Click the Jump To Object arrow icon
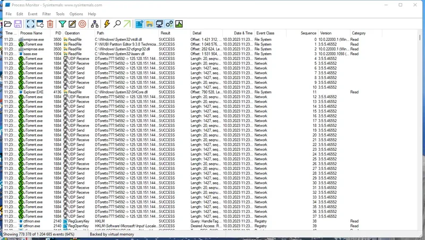 coord(127,24)
